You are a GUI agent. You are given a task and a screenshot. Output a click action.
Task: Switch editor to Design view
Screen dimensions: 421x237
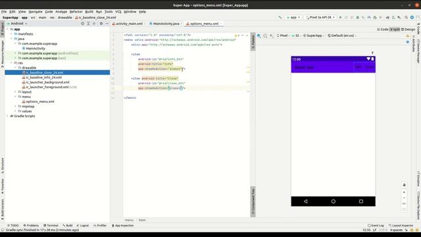408,29
